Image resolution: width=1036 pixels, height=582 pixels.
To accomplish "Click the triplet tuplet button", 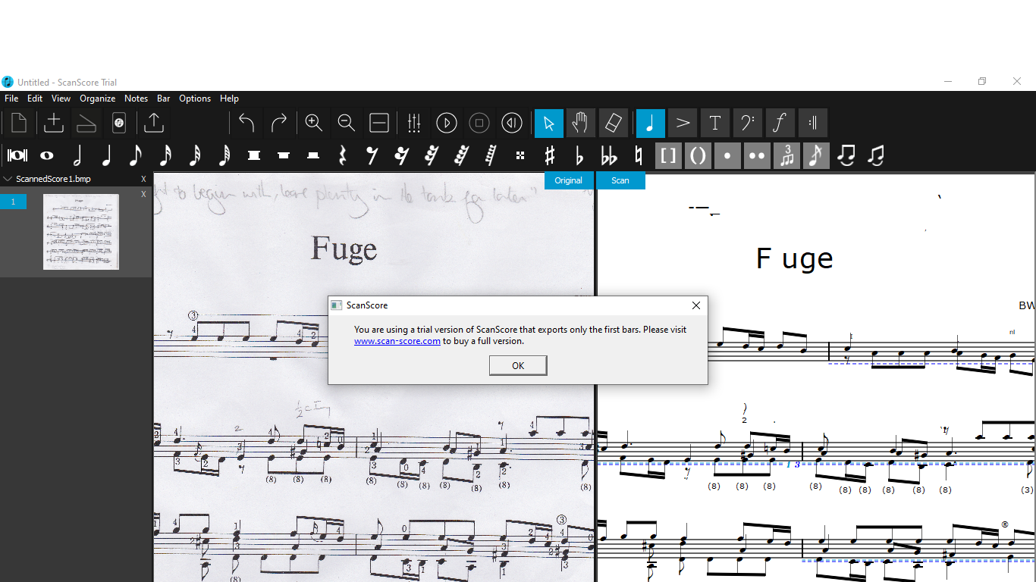I will 786,155.
